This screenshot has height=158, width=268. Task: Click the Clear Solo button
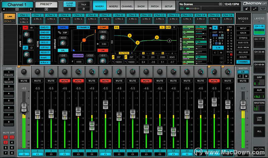69,4
